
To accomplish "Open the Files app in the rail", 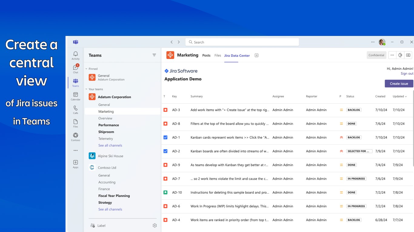I will 75,123.
